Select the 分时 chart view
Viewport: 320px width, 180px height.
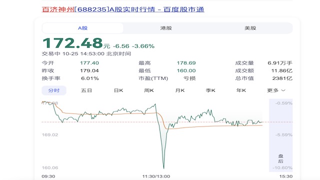(x=54, y=90)
